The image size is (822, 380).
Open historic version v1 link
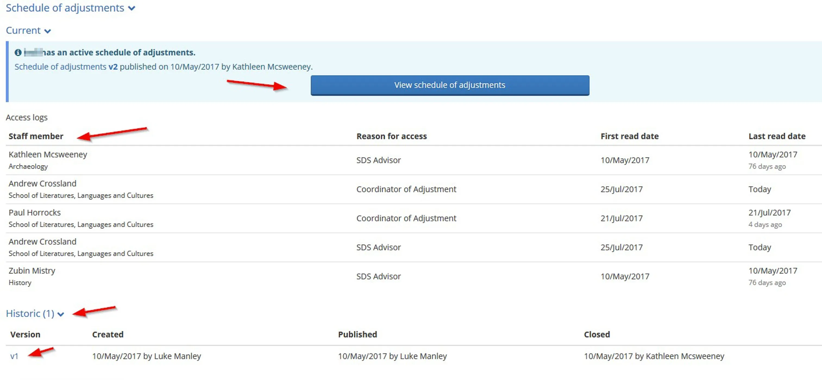(x=14, y=356)
